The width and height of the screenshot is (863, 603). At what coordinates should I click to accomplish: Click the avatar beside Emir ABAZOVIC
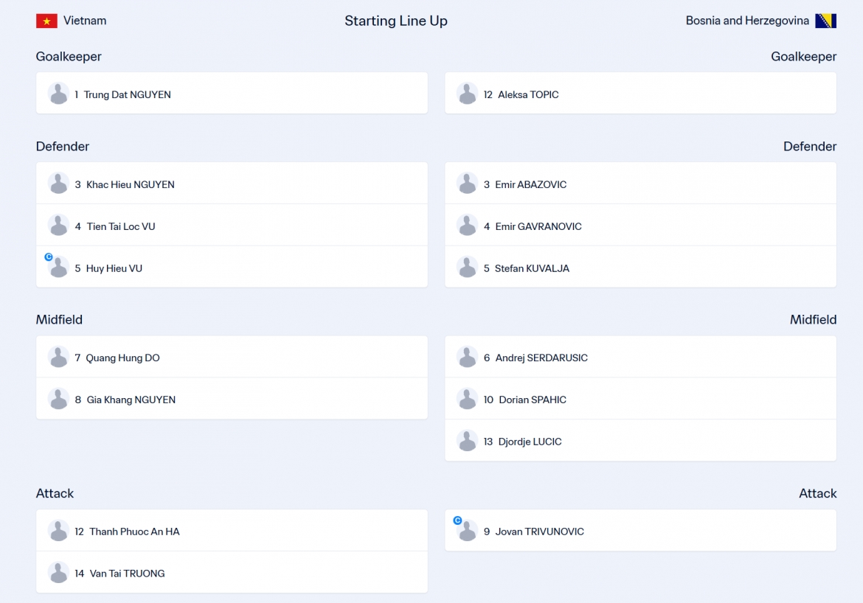[468, 184]
